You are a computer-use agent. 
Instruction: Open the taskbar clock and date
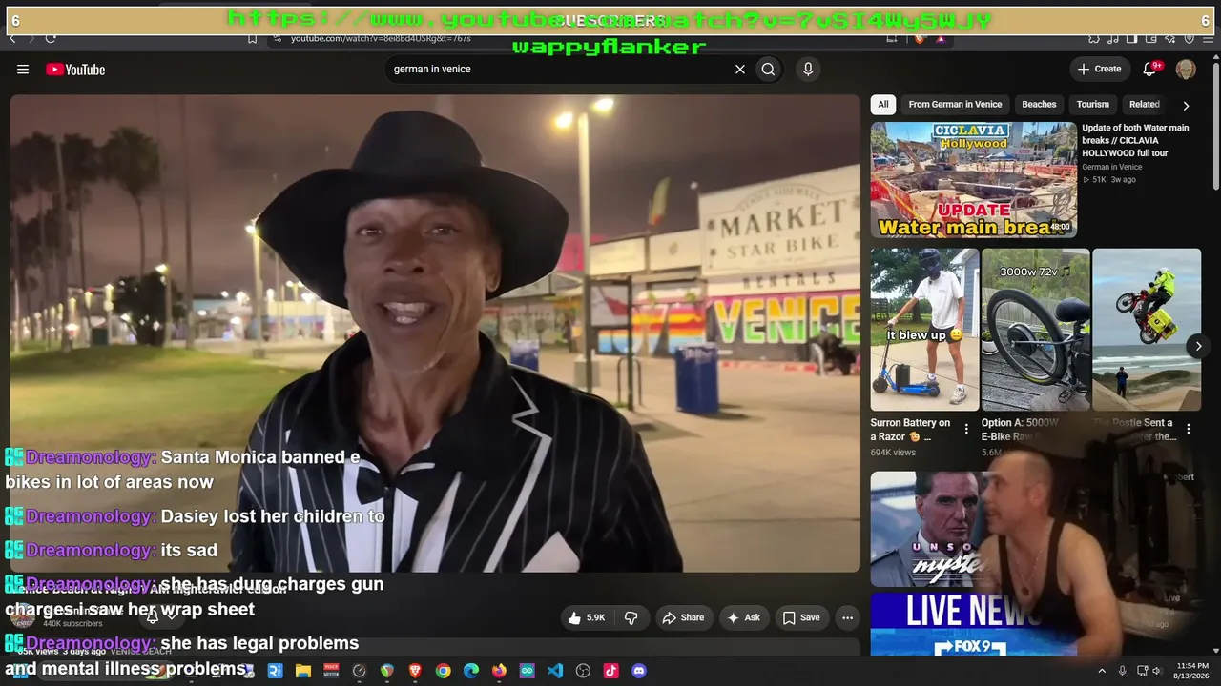(1190, 671)
